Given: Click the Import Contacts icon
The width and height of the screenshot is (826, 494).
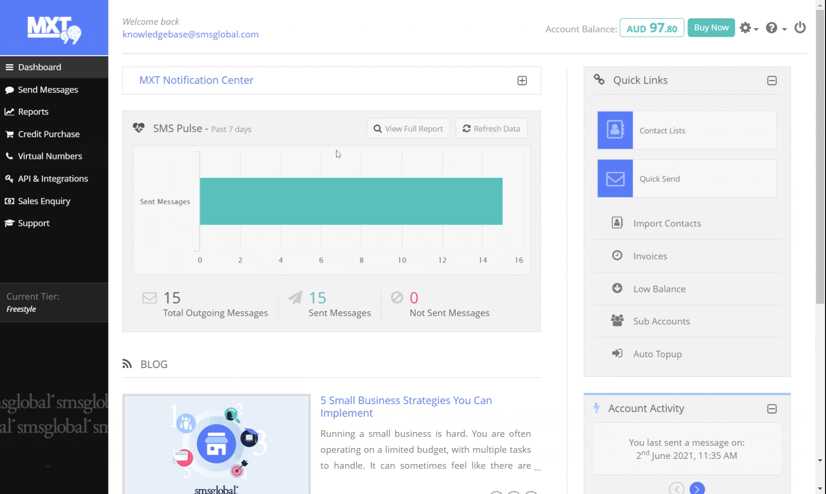Looking at the screenshot, I should (617, 223).
